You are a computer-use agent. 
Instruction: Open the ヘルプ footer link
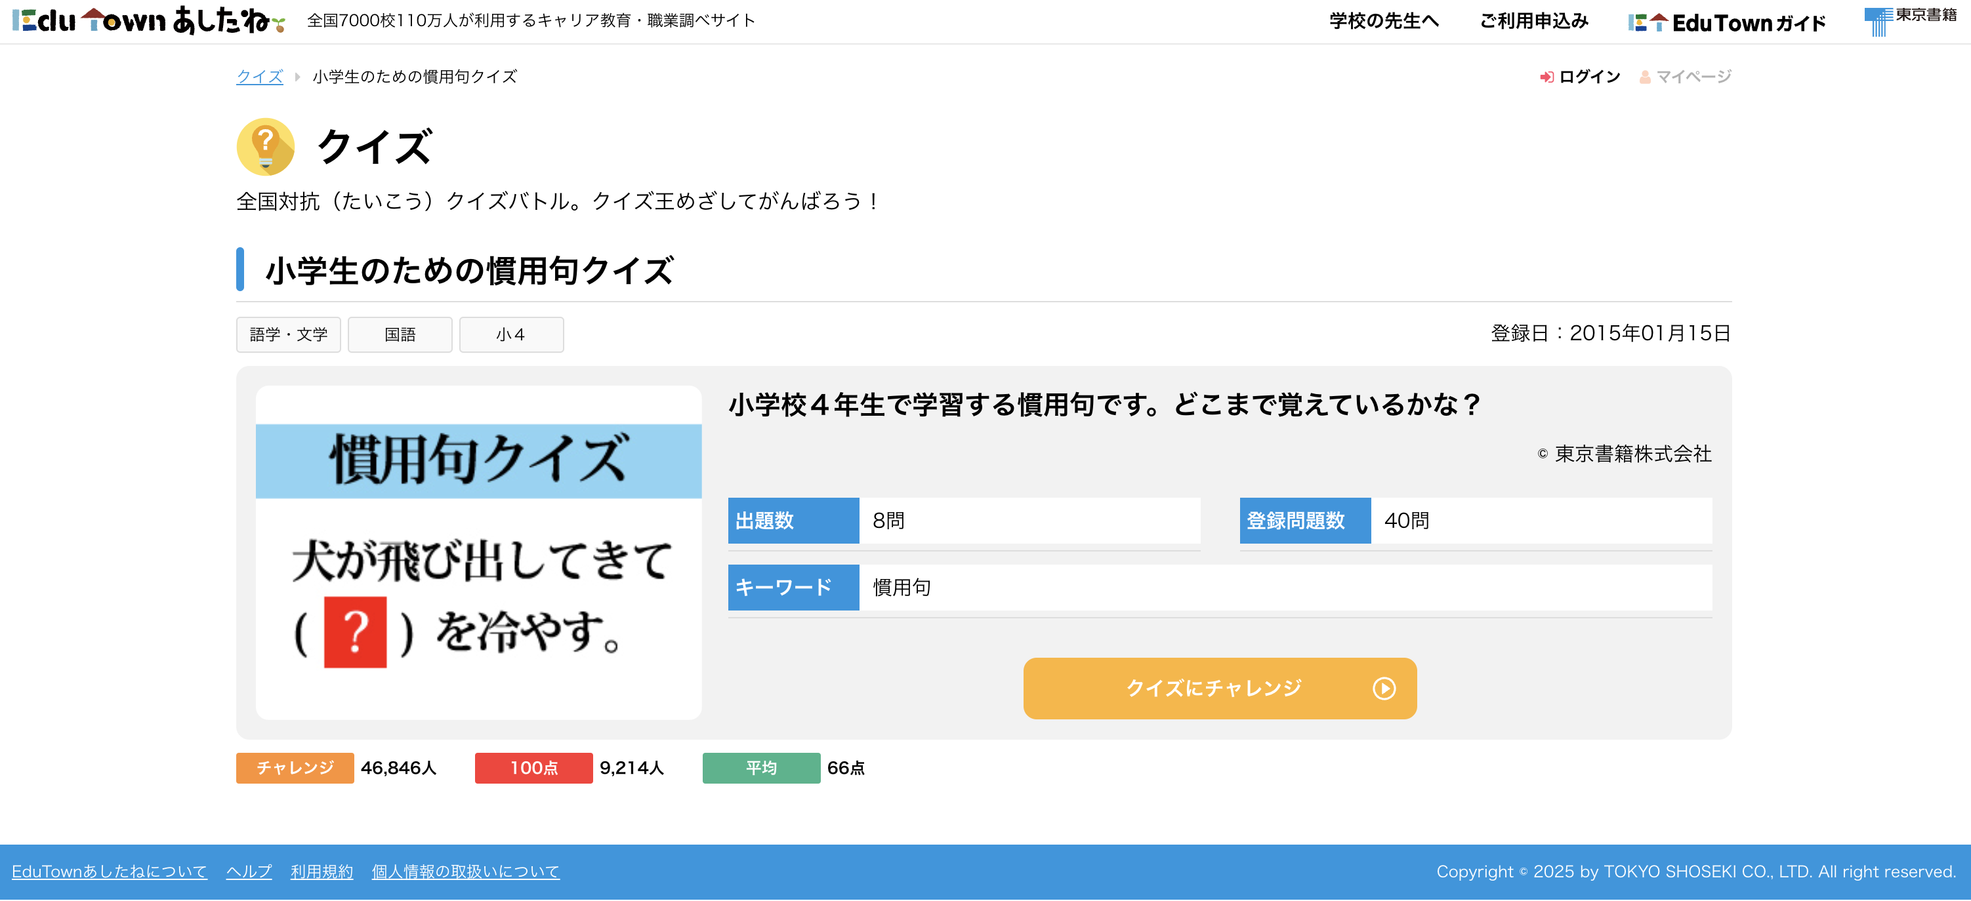click(x=249, y=872)
